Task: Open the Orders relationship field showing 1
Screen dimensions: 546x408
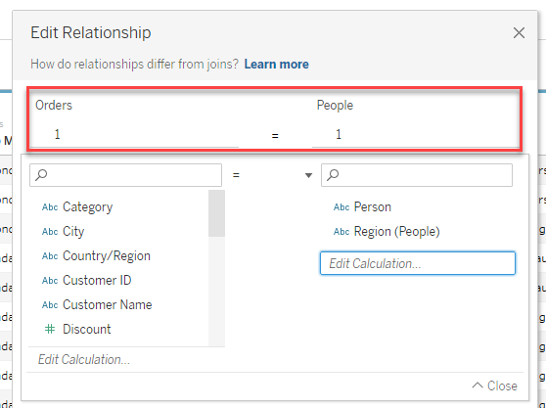Action: pos(134,134)
